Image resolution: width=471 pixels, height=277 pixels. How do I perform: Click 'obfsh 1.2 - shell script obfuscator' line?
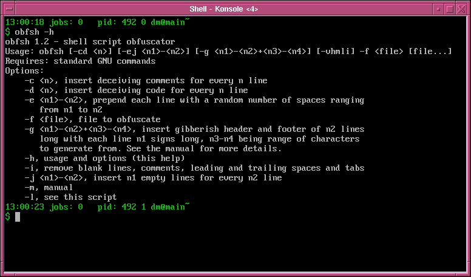[x=90, y=41]
